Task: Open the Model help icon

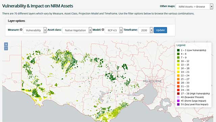Action: tap(103, 29)
